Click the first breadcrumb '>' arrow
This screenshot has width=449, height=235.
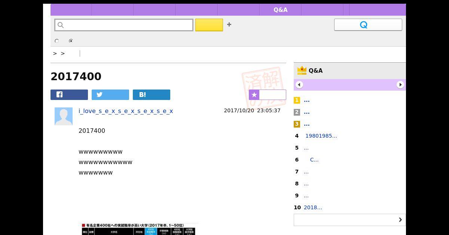pyautogui.click(x=55, y=54)
